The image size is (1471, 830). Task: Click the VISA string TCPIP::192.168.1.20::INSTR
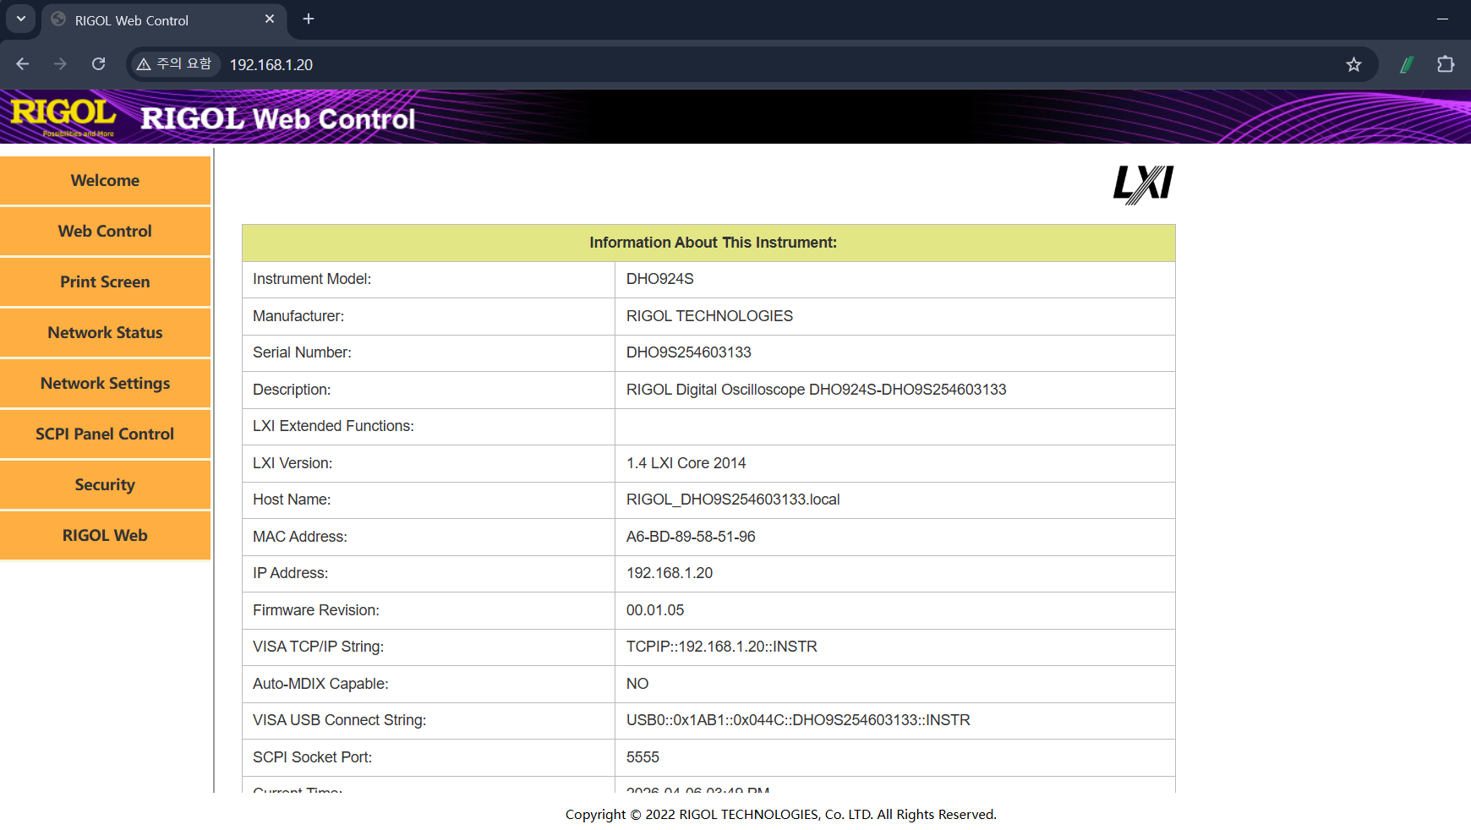(x=722, y=647)
